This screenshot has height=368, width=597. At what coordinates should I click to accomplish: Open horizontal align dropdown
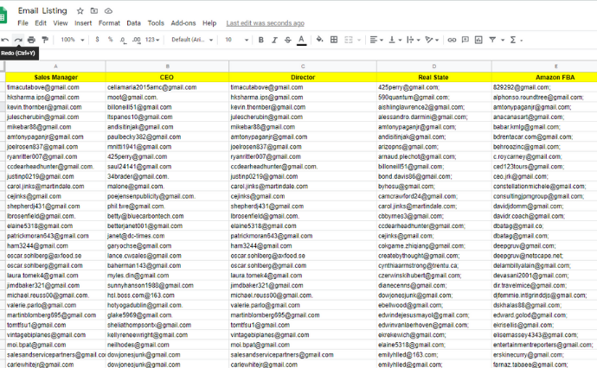376,40
